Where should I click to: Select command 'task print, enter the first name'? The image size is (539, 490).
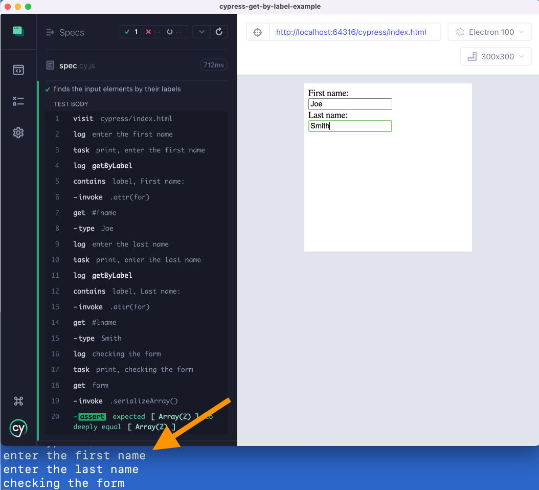(136, 150)
